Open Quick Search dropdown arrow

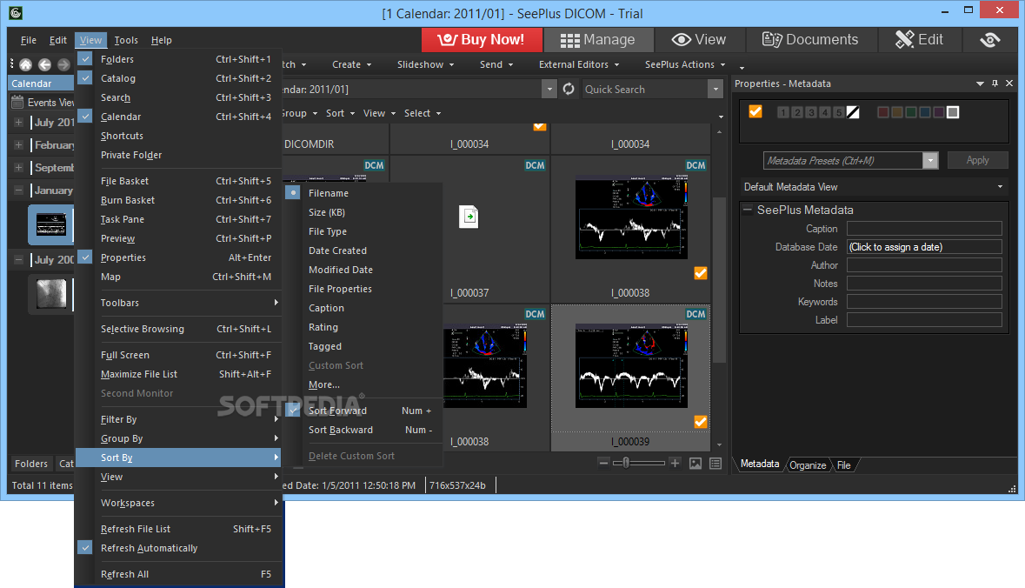click(716, 89)
